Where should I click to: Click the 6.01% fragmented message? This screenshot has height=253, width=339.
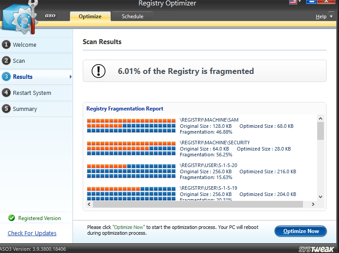[186, 71]
